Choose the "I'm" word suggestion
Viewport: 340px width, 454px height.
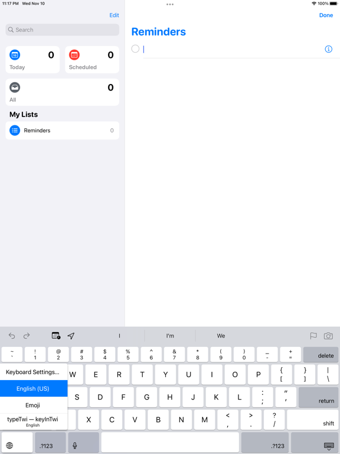pos(170,336)
